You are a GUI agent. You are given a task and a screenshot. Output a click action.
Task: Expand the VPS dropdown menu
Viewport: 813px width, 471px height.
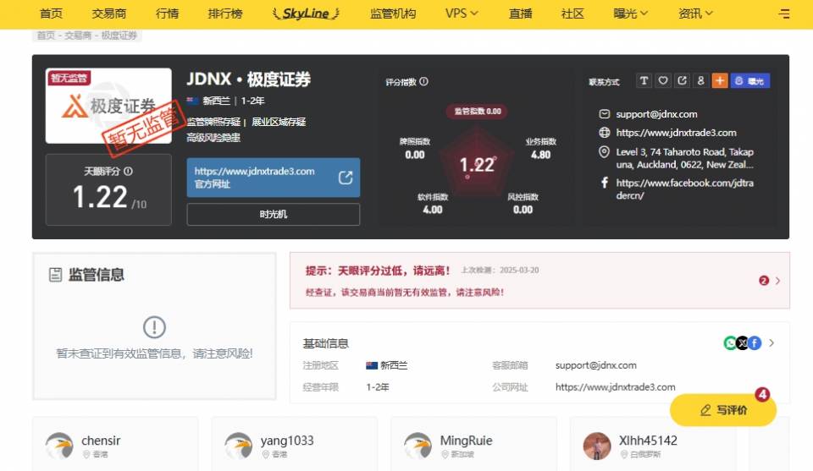coord(462,14)
